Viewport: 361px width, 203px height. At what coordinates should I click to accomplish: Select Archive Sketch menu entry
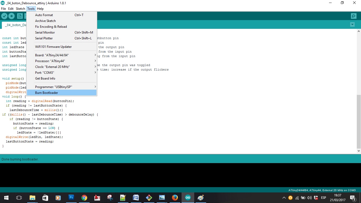click(x=62, y=21)
